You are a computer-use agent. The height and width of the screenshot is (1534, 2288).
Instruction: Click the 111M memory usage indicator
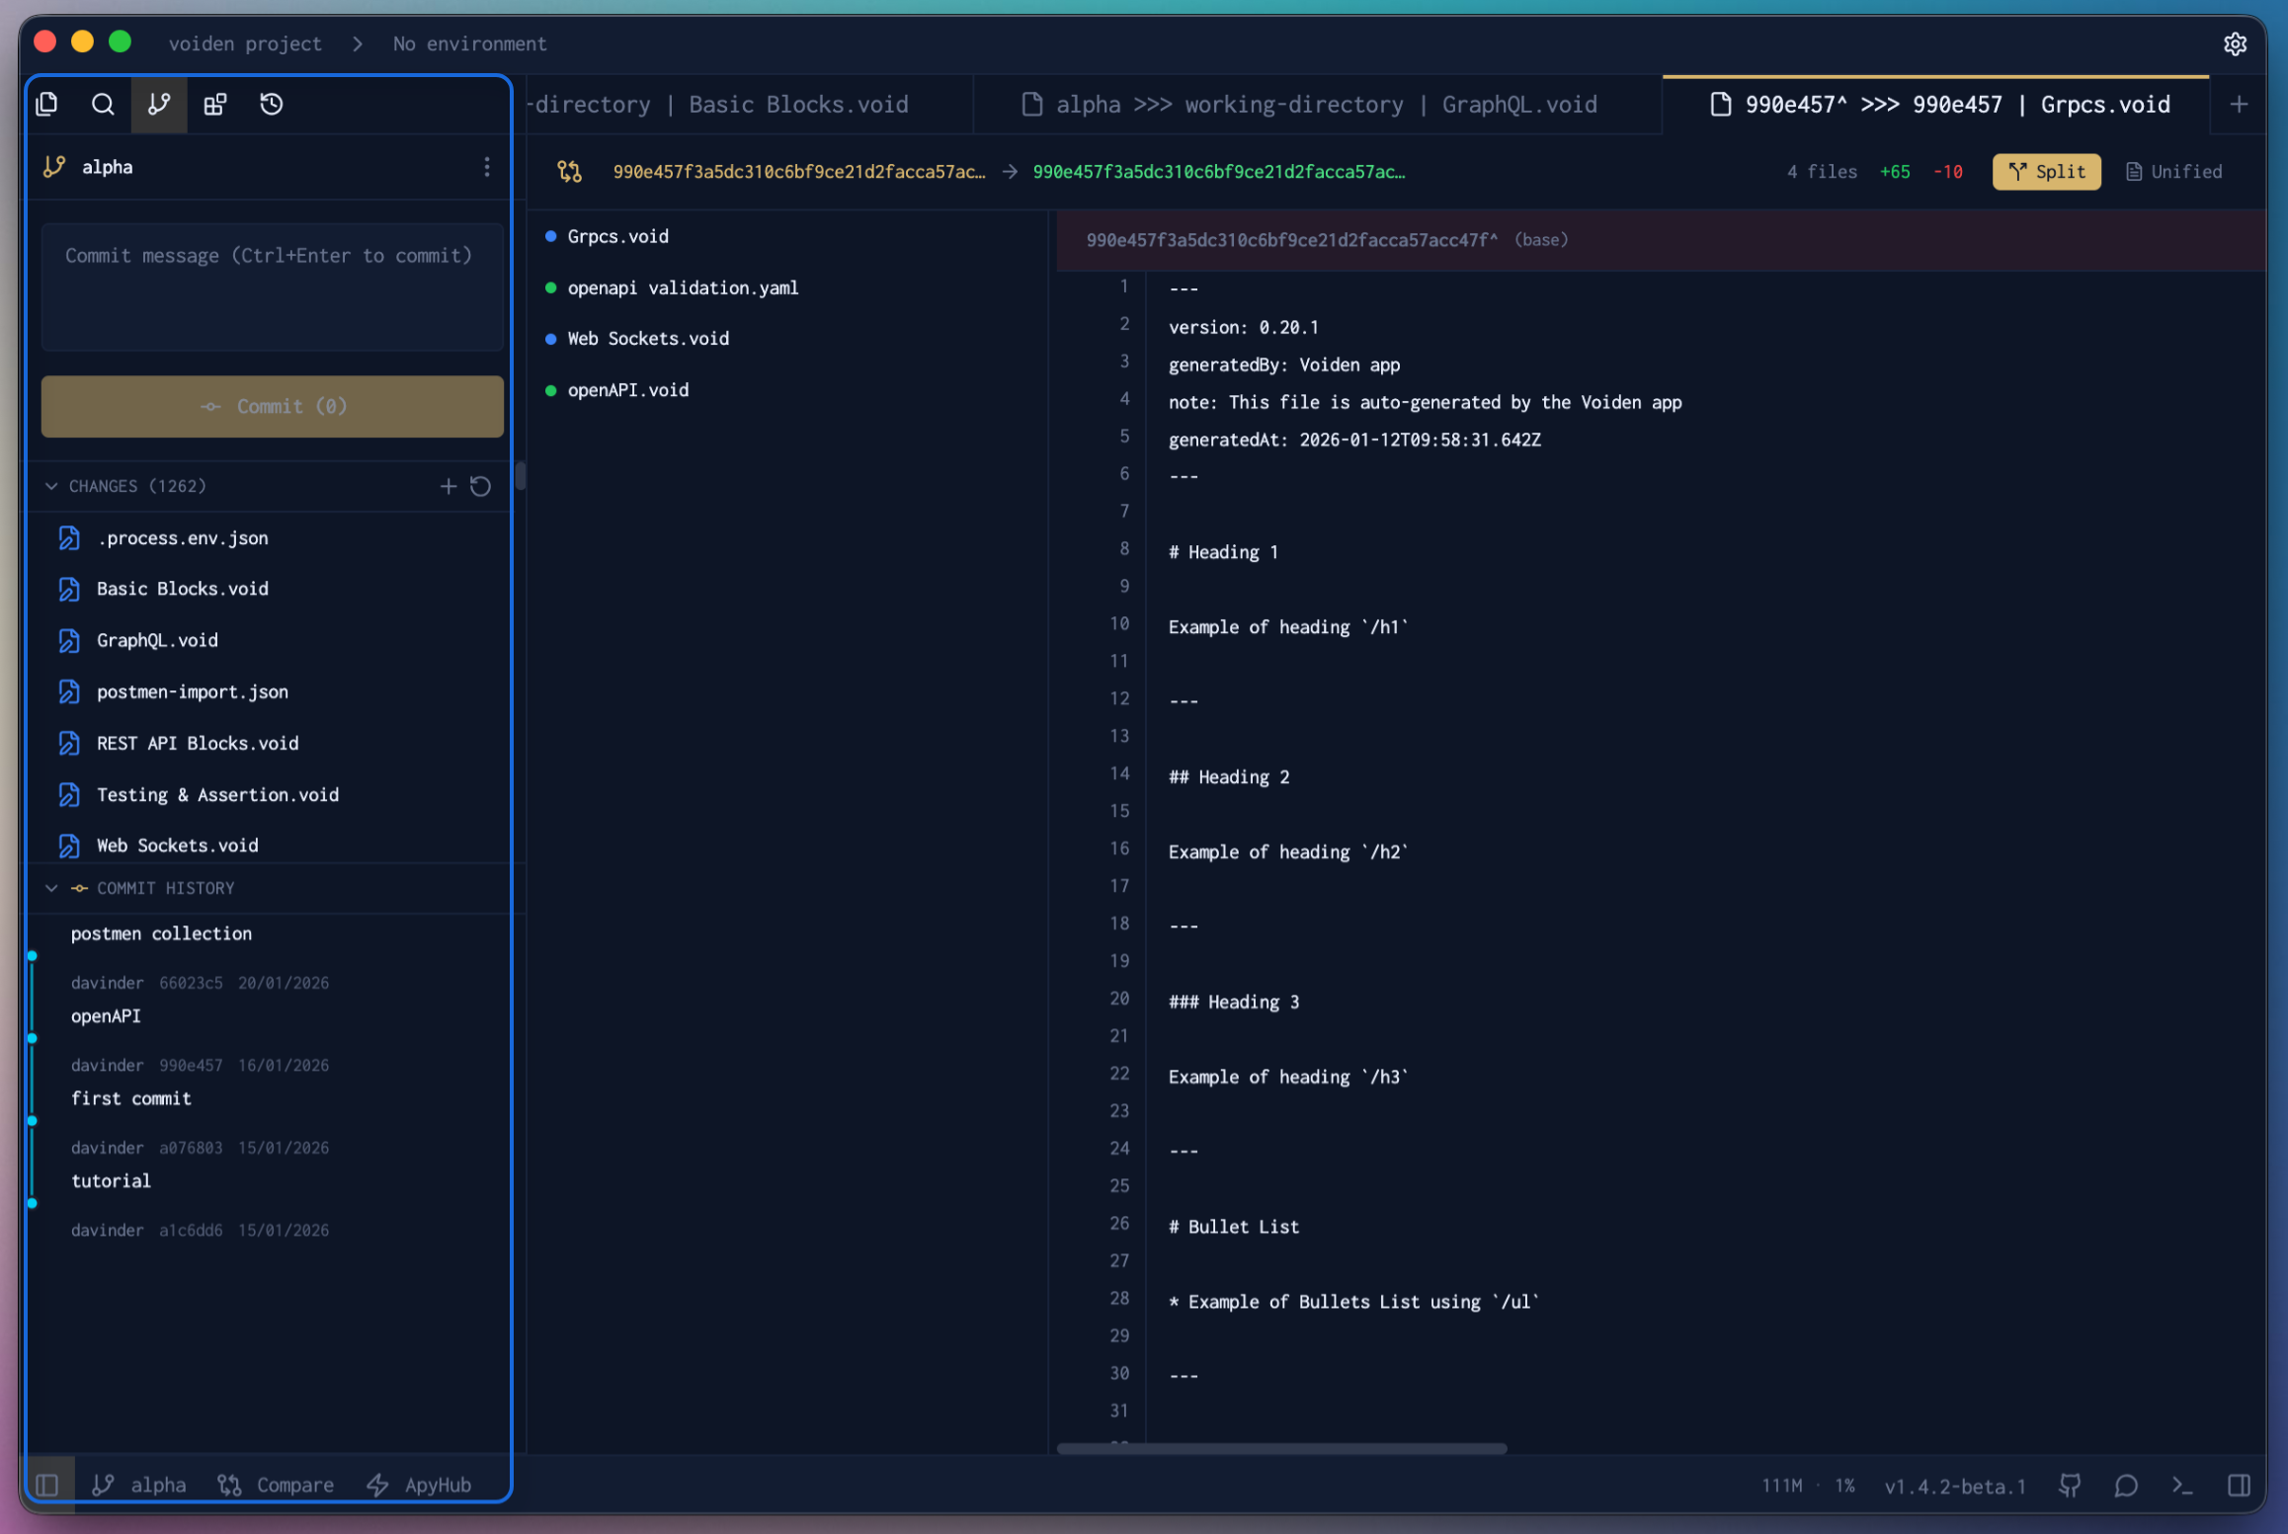[x=1781, y=1486]
